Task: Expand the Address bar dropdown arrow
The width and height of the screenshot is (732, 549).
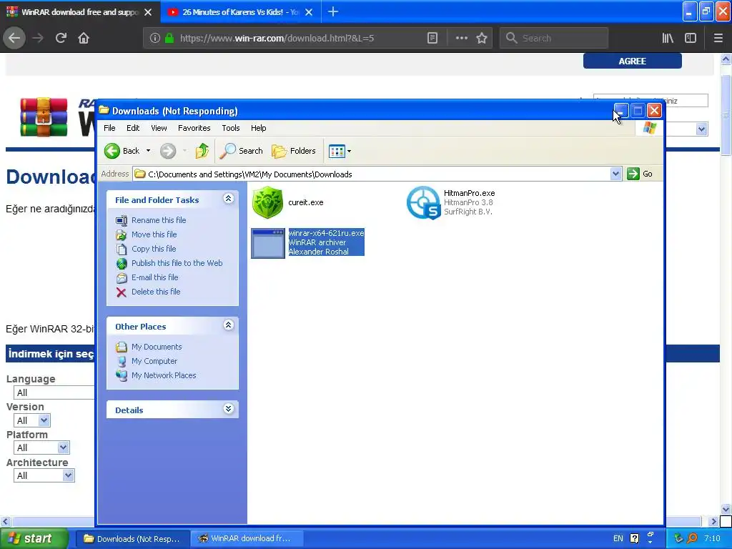Action: tap(615, 174)
